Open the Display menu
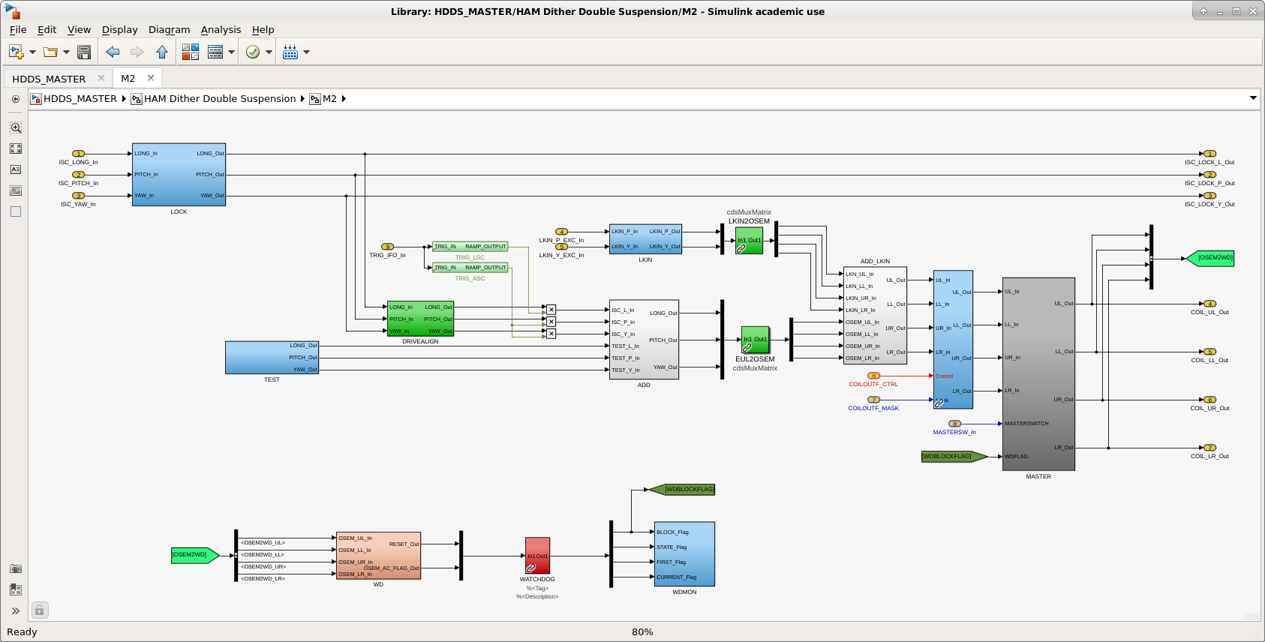Viewport: 1265px width, 642px height. point(120,30)
